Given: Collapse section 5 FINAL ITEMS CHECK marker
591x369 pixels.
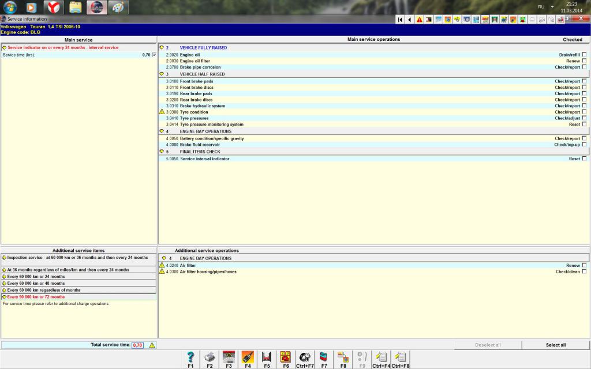Looking at the screenshot, I should click(162, 152).
